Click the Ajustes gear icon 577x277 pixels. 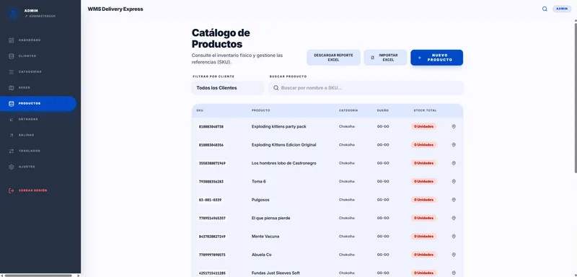(x=11, y=167)
